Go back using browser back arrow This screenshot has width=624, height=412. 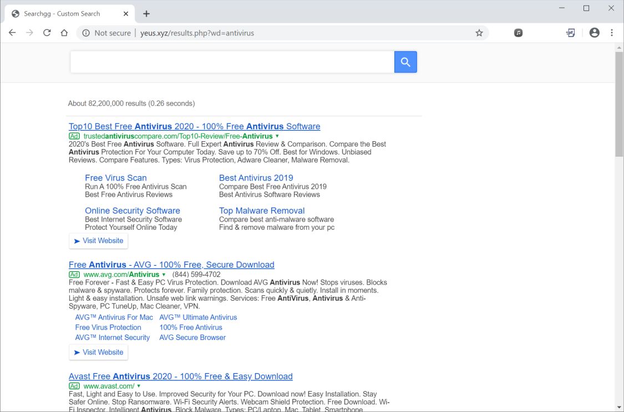click(12, 33)
